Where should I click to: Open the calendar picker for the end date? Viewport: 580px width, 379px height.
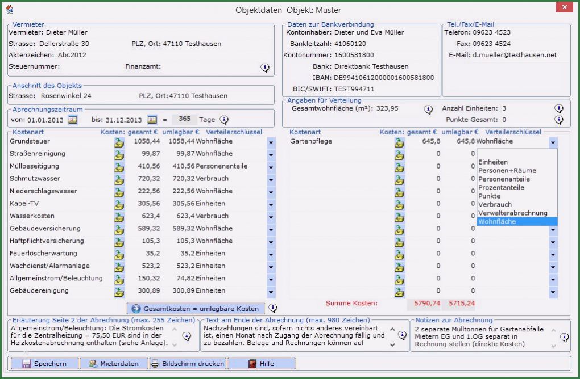point(152,120)
